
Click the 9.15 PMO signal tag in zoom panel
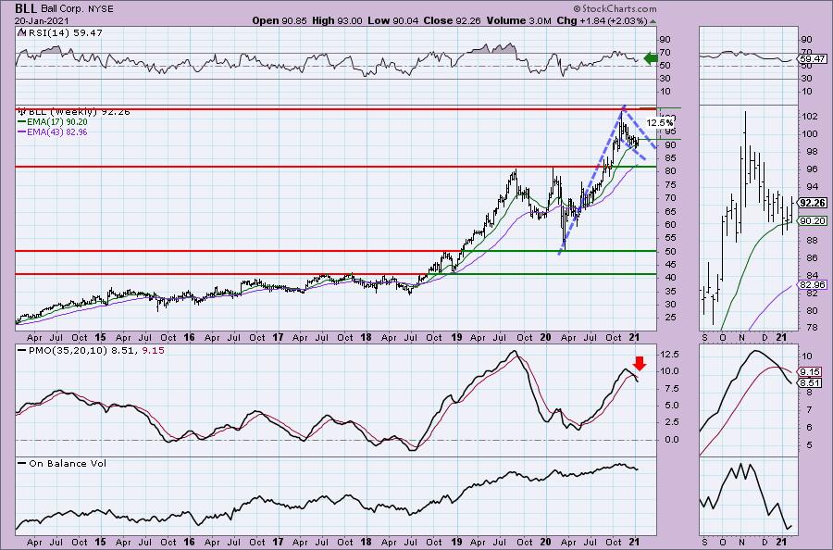[x=811, y=372]
